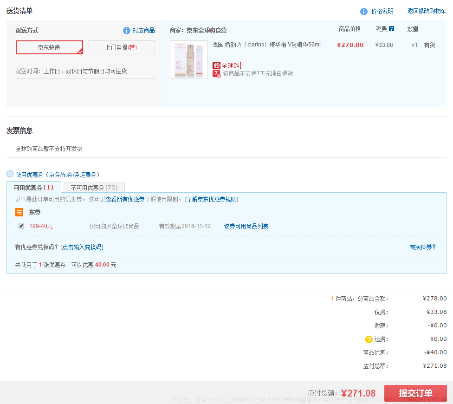This screenshot has height=404, width=453.
Task: Click 配送时间 delivery time text
Action: (x=71, y=71)
